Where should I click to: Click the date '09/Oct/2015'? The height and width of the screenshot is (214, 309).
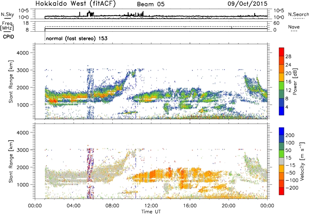[248, 4]
